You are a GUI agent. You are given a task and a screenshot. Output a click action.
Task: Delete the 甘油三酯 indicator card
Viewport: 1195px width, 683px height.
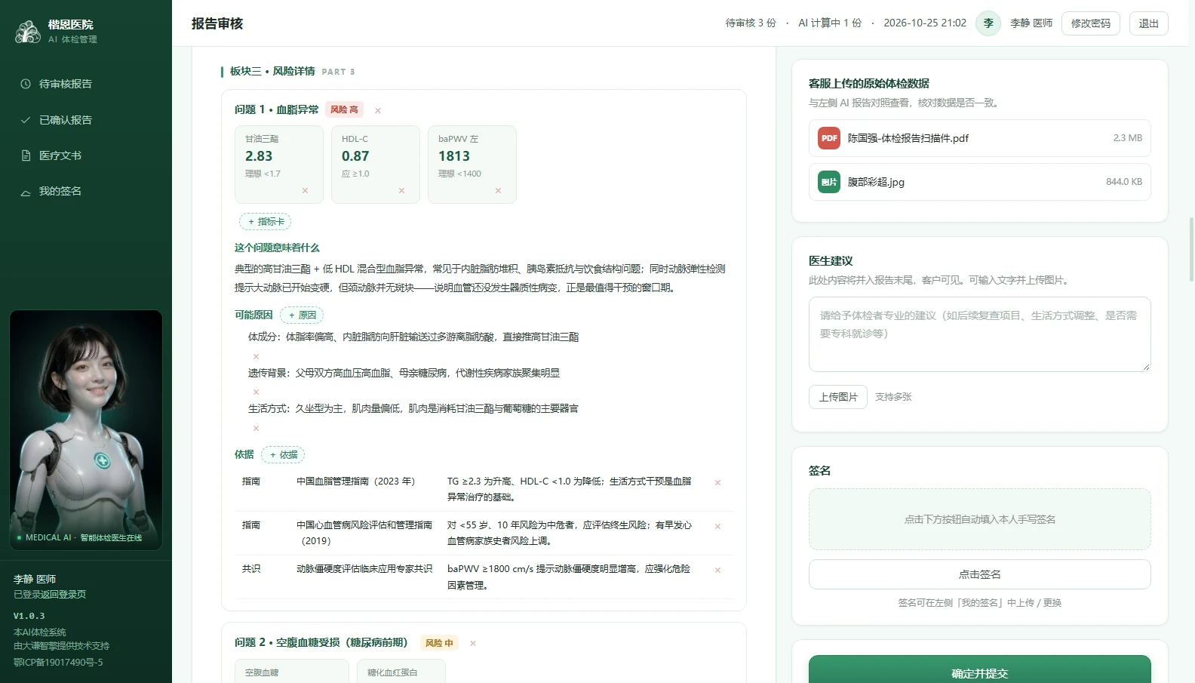(305, 191)
